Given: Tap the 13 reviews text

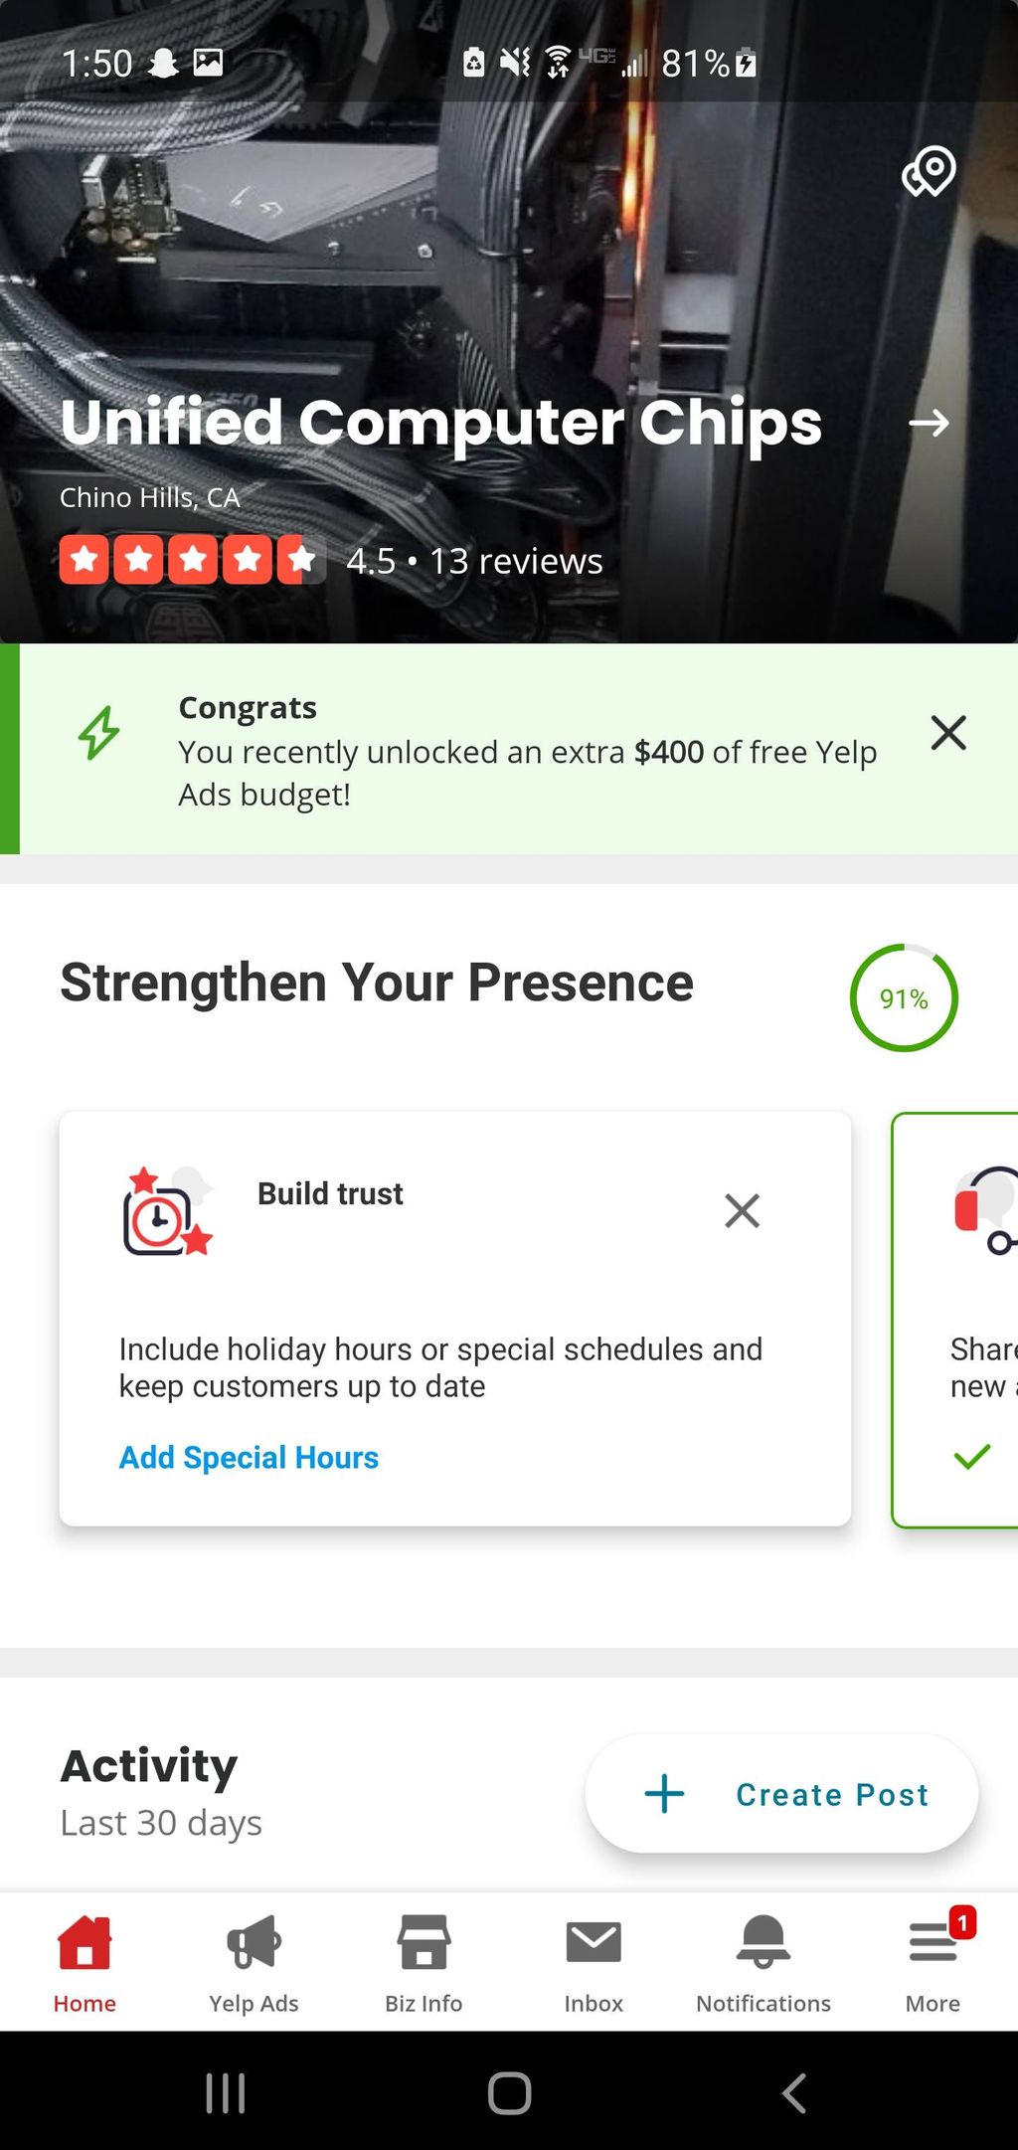Looking at the screenshot, I should coord(516,561).
